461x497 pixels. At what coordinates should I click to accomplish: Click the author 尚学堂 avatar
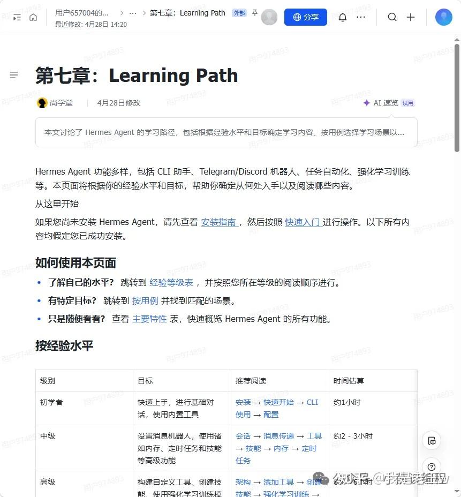(x=42, y=103)
